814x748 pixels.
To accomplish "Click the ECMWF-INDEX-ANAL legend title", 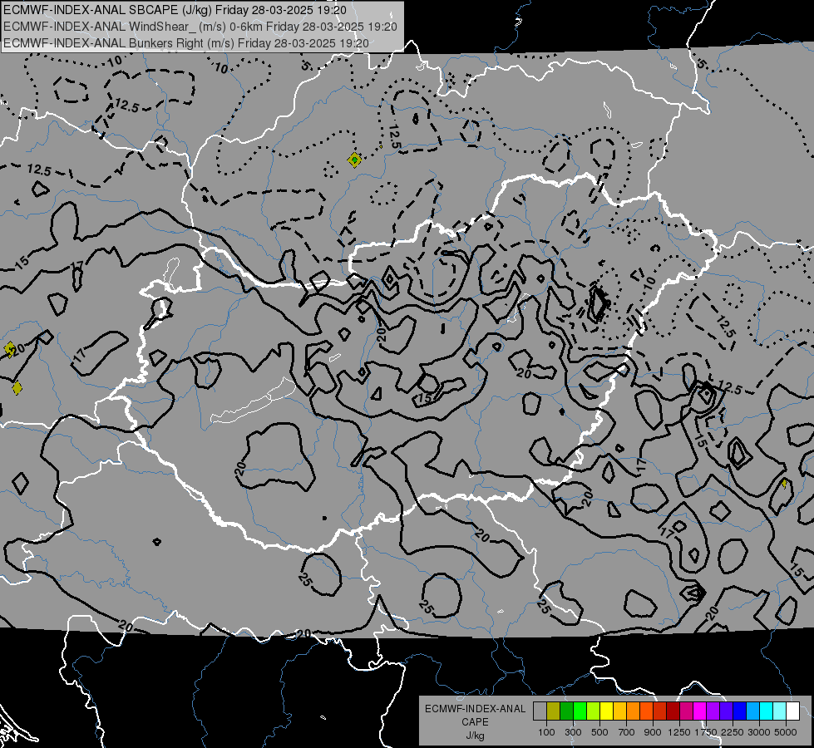I will [x=475, y=709].
